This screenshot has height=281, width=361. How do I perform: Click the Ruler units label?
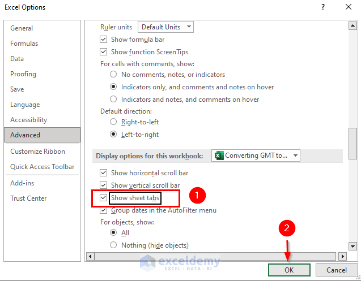click(x=116, y=27)
